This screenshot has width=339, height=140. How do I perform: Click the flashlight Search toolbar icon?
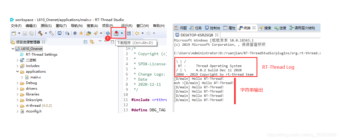click(x=96, y=33)
